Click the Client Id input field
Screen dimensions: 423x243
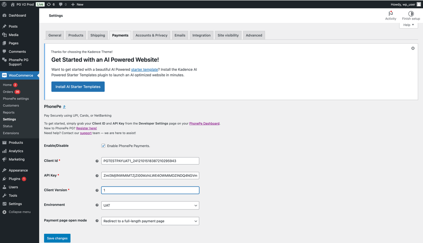pyautogui.click(x=150, y=161)
